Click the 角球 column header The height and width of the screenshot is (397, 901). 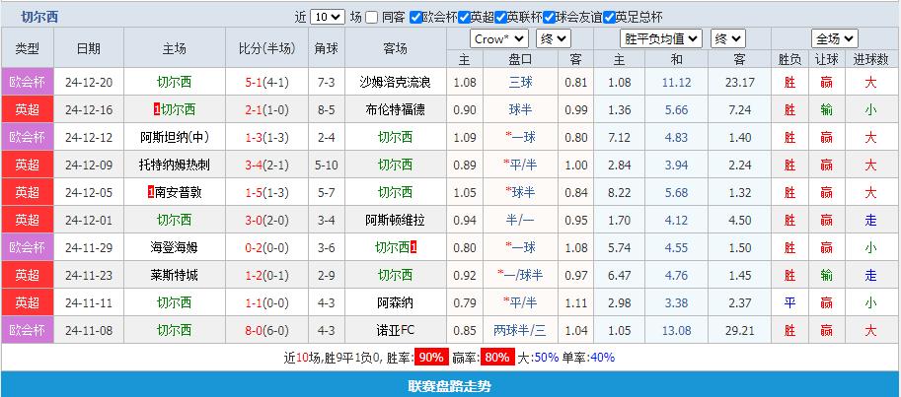(327, 48)
